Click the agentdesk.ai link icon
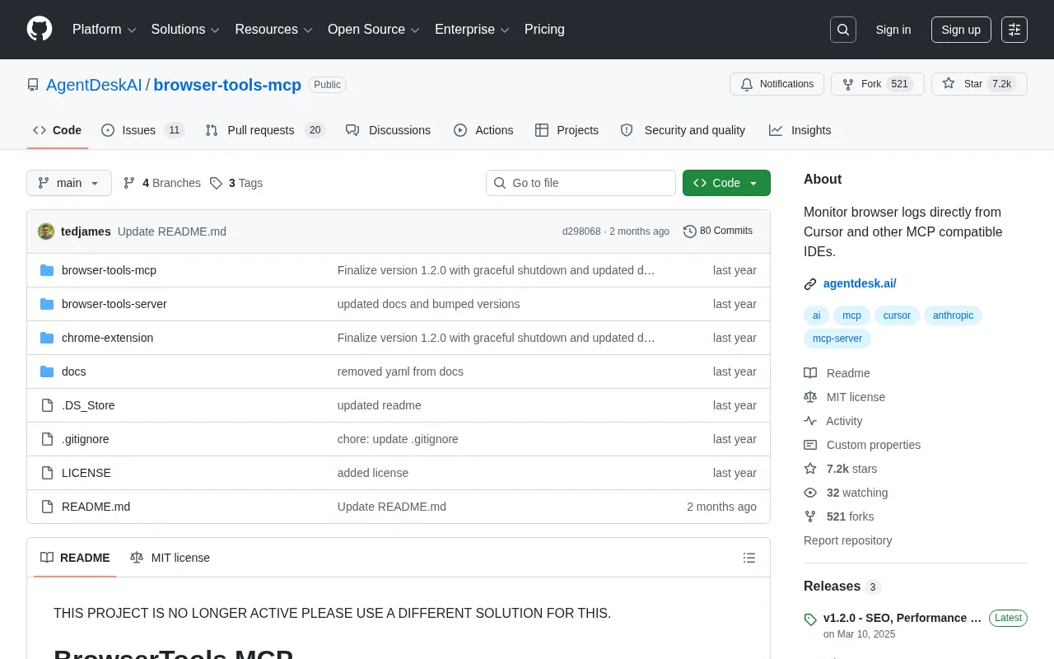Image resolution: width=1054 pixels, height=659 pixels. click(x=810, y=284)
